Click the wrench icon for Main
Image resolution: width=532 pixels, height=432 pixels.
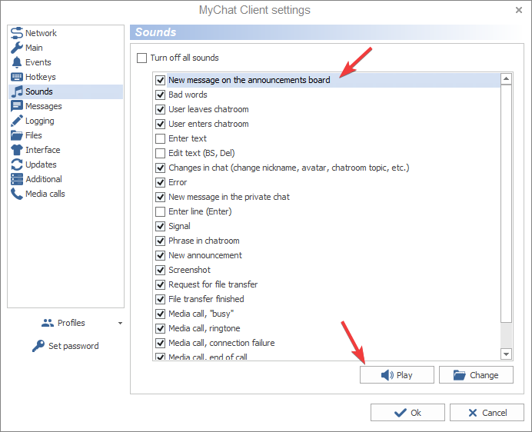17,48
